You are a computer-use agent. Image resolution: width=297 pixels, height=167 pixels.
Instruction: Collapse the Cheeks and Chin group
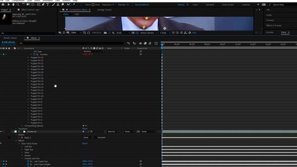pyautogui.click(x=22, y=159)
